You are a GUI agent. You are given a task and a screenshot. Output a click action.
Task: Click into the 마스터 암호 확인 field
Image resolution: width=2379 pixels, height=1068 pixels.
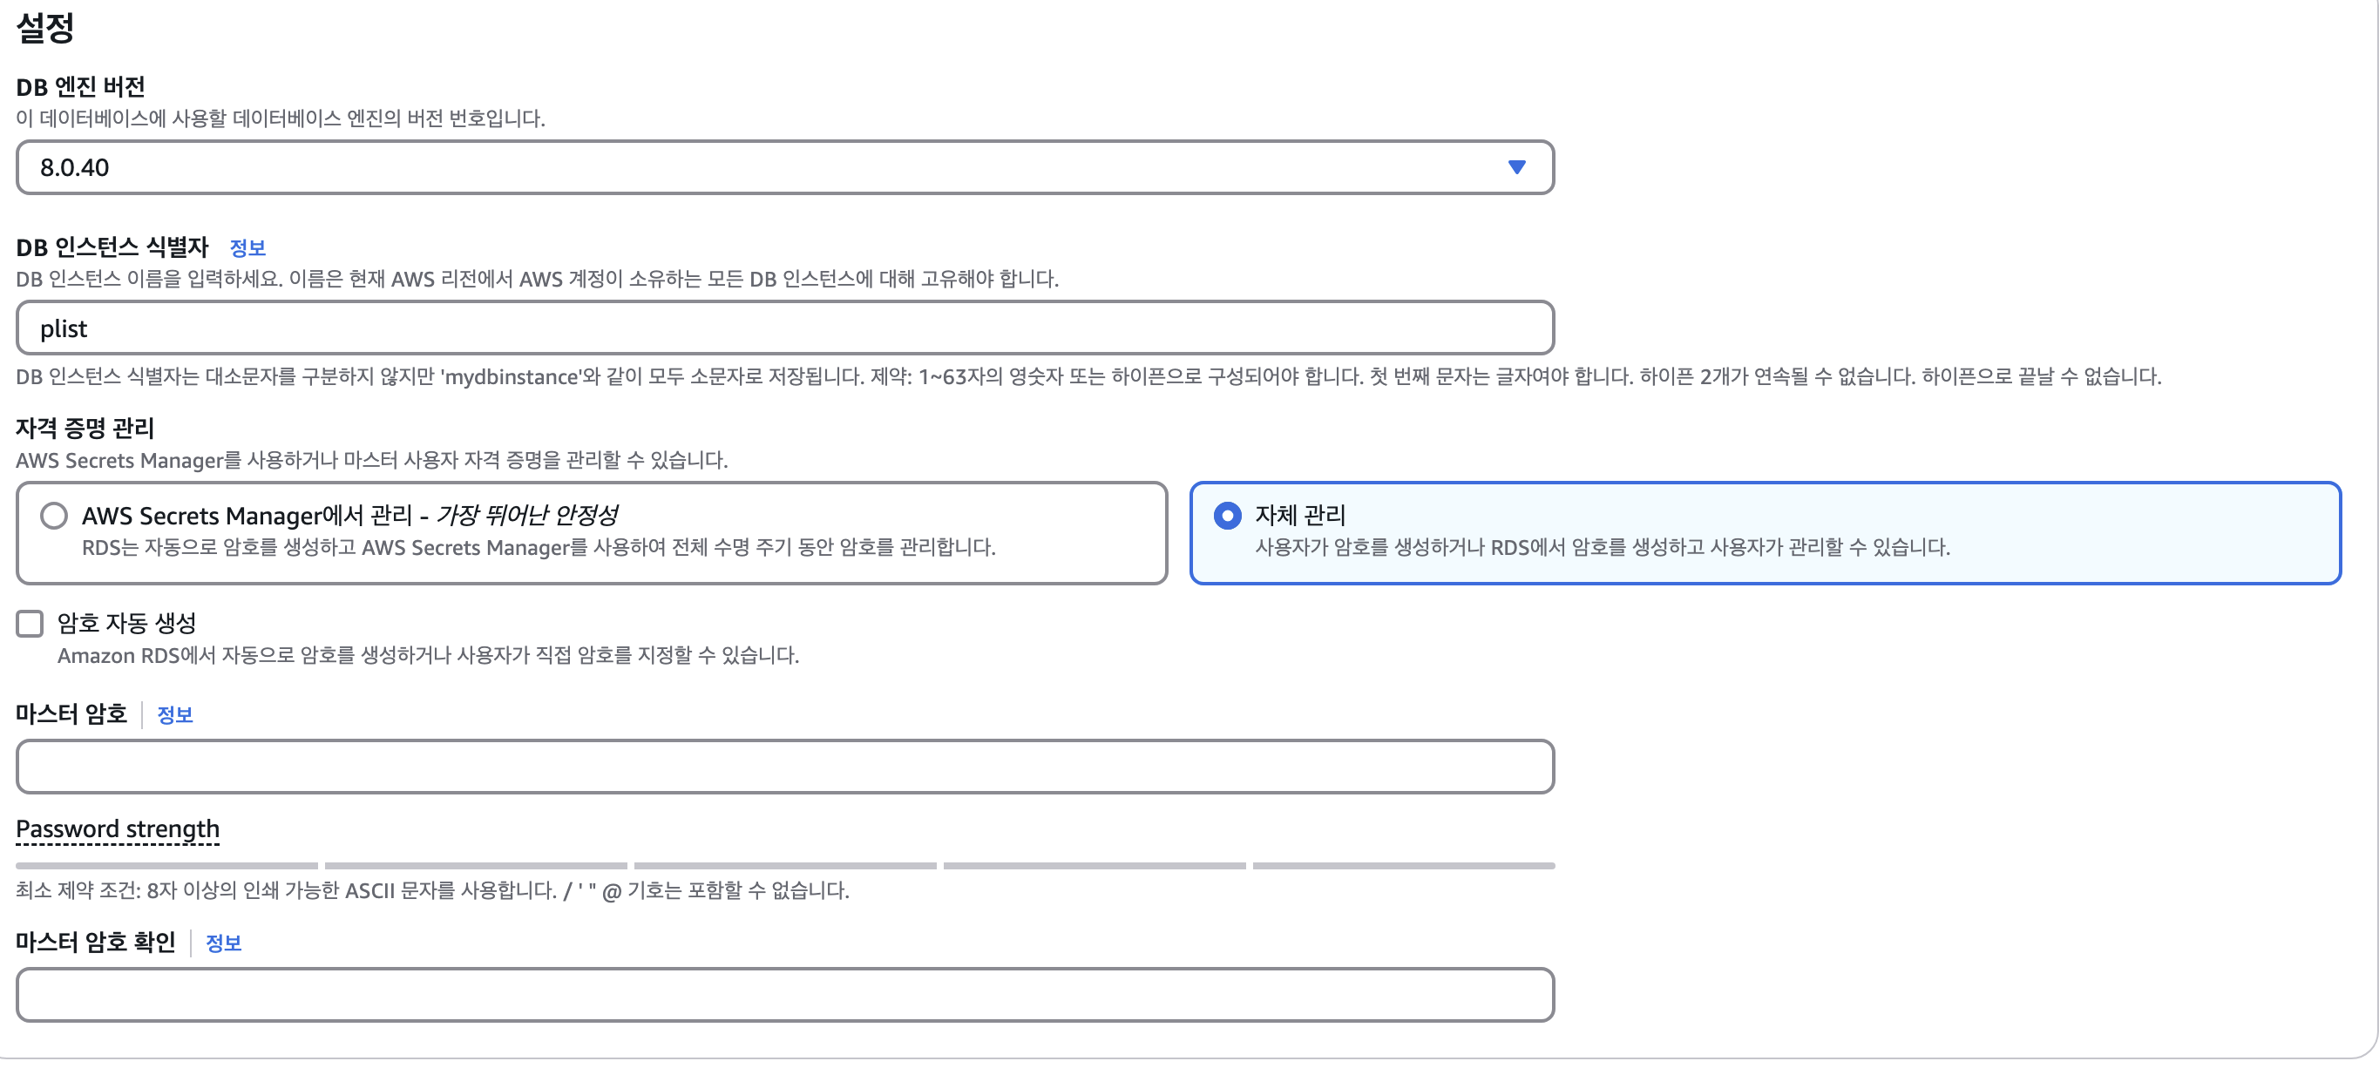coord(785,994)
